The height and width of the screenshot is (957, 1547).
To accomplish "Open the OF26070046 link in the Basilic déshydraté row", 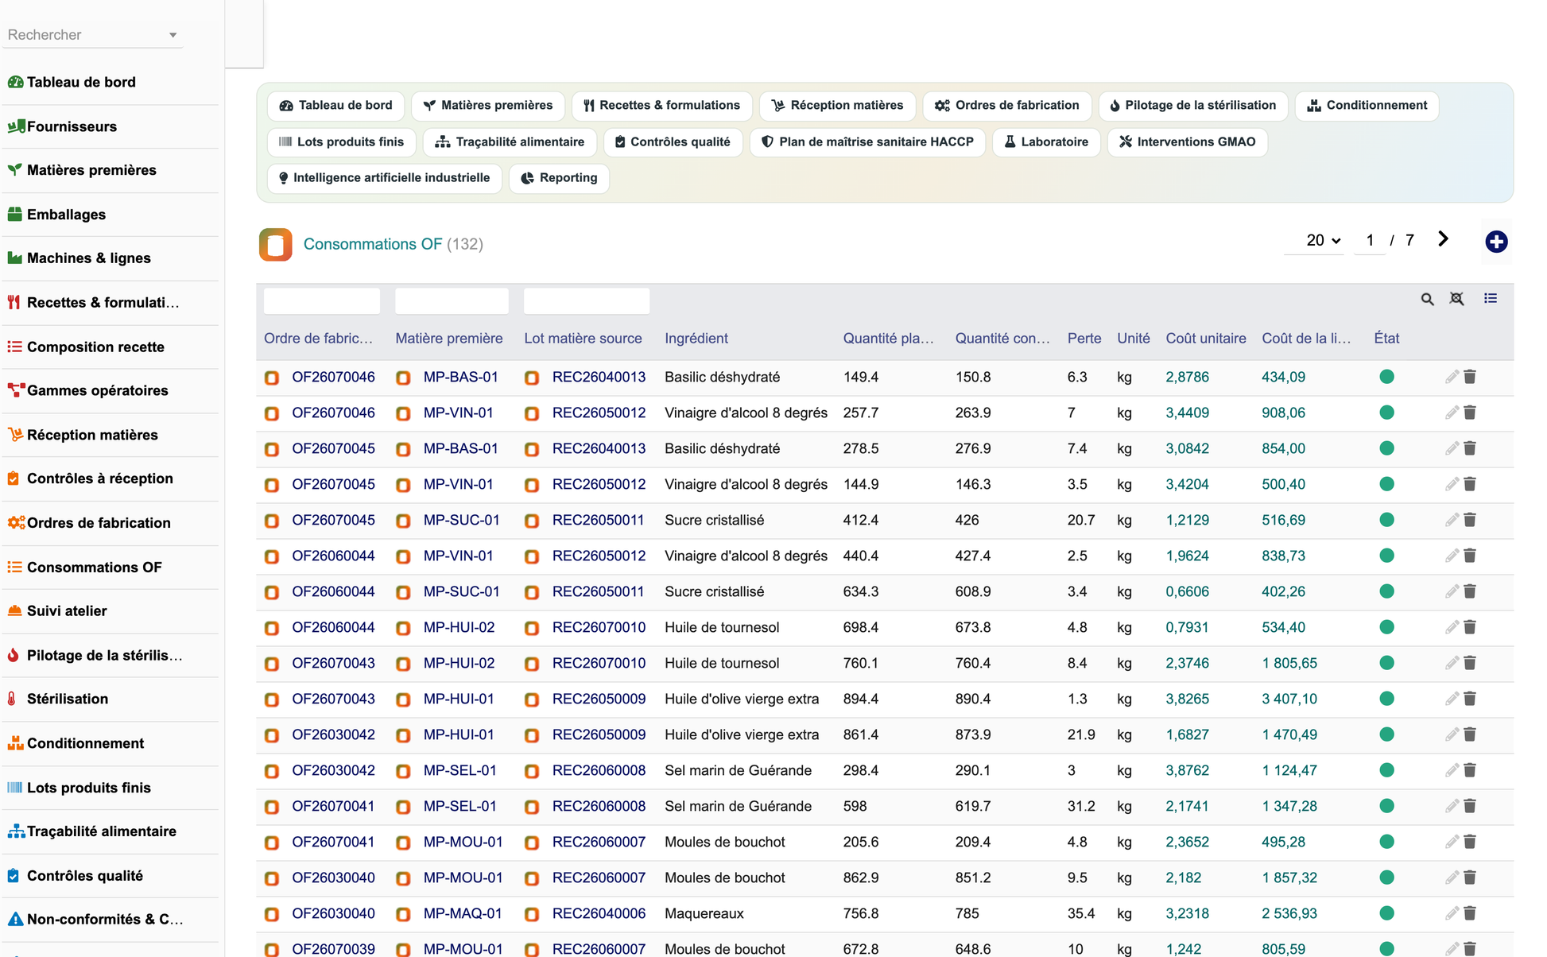I will point(333,377).
